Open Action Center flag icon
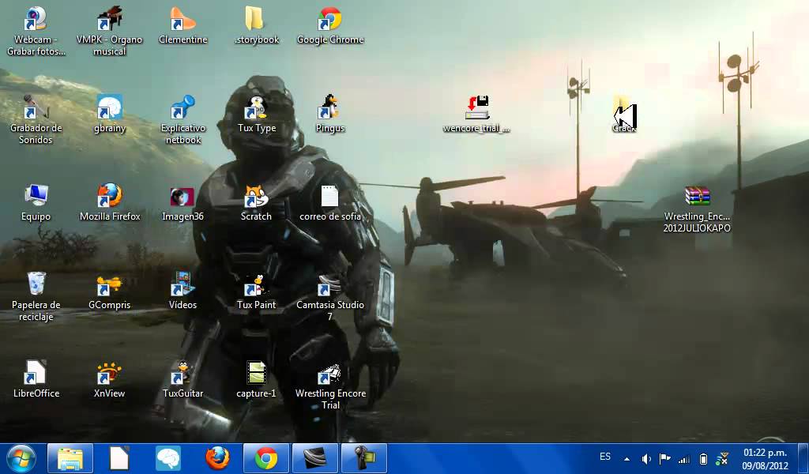 [665, 458]
